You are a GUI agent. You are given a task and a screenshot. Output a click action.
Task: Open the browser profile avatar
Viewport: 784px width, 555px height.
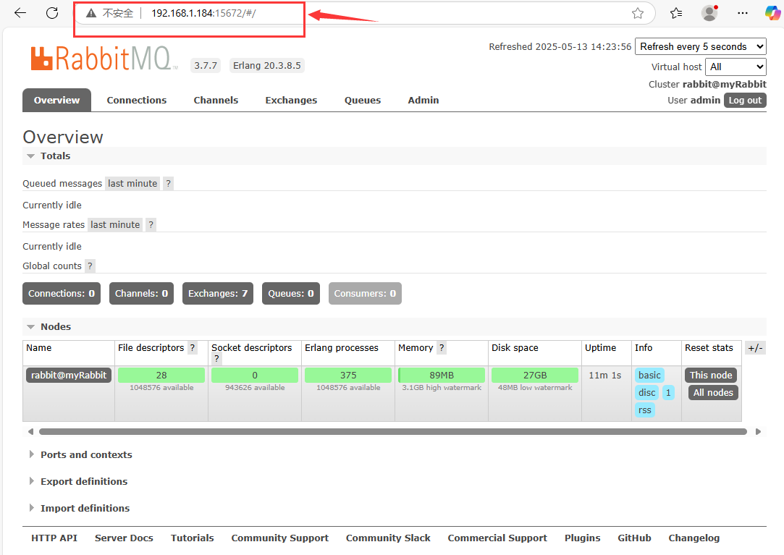tap(709, 13)
